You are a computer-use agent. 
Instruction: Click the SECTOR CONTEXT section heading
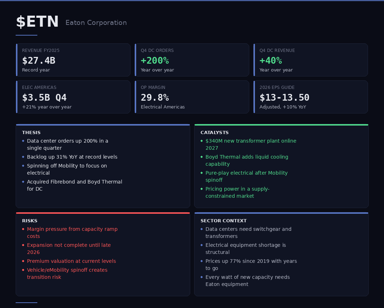click(224, 221)
